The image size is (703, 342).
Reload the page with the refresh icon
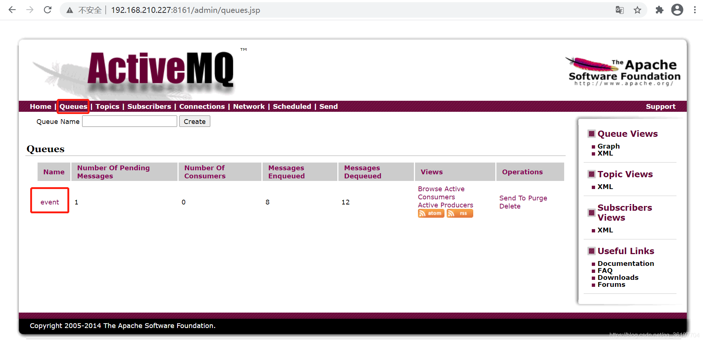pos(48,10)
